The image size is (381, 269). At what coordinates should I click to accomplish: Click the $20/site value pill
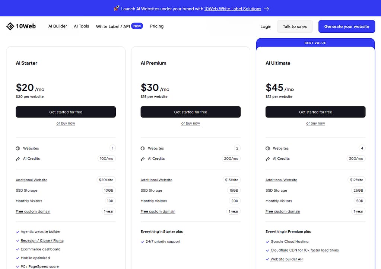106,180
